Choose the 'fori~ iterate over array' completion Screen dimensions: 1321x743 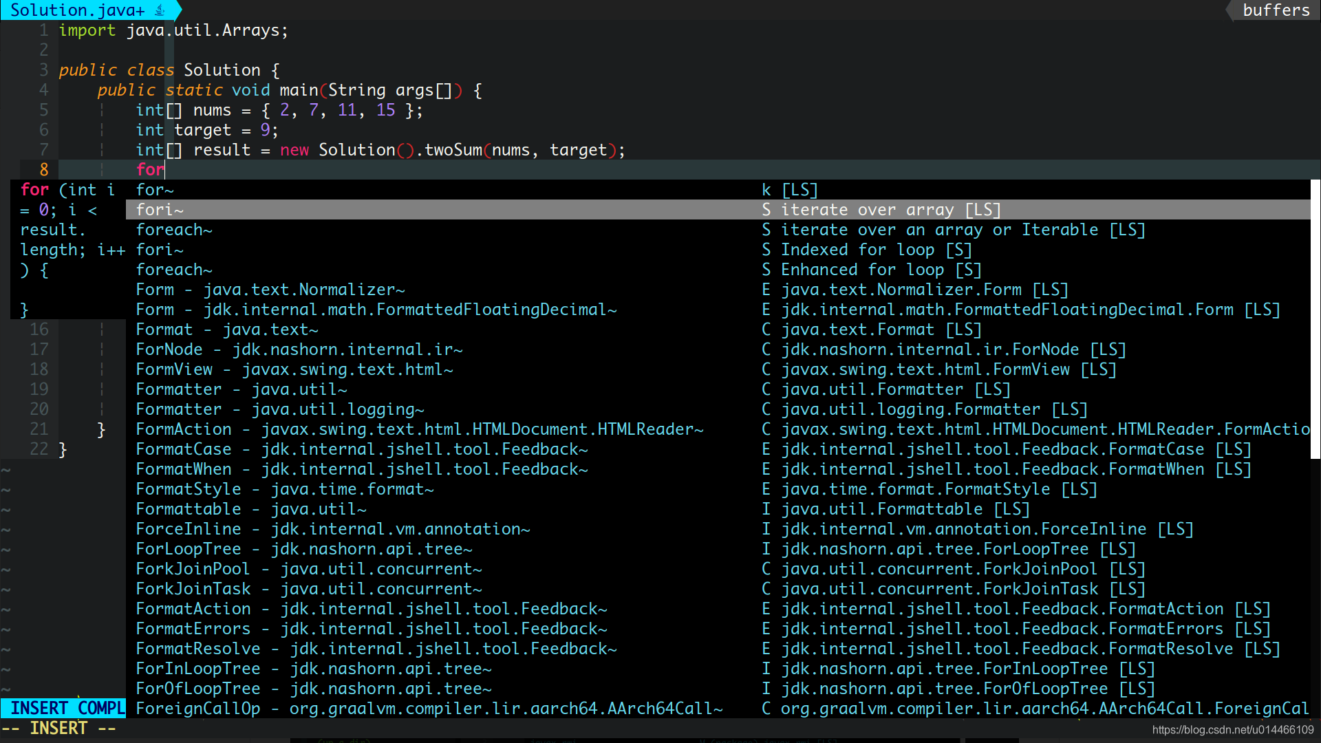click(718, 210)
